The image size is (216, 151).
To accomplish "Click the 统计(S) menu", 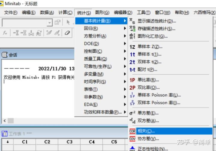I will tap(84, 13).
